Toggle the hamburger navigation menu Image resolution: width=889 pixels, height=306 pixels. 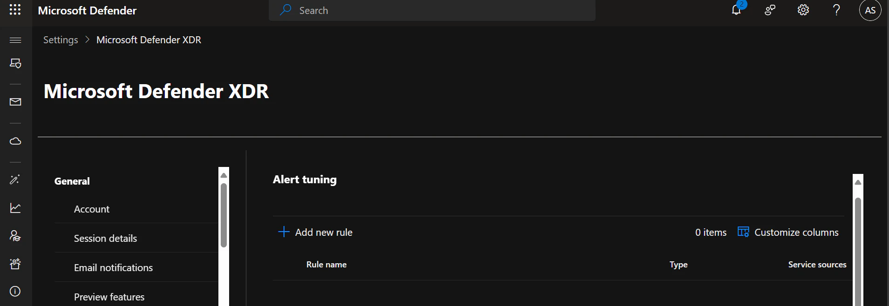15,40
